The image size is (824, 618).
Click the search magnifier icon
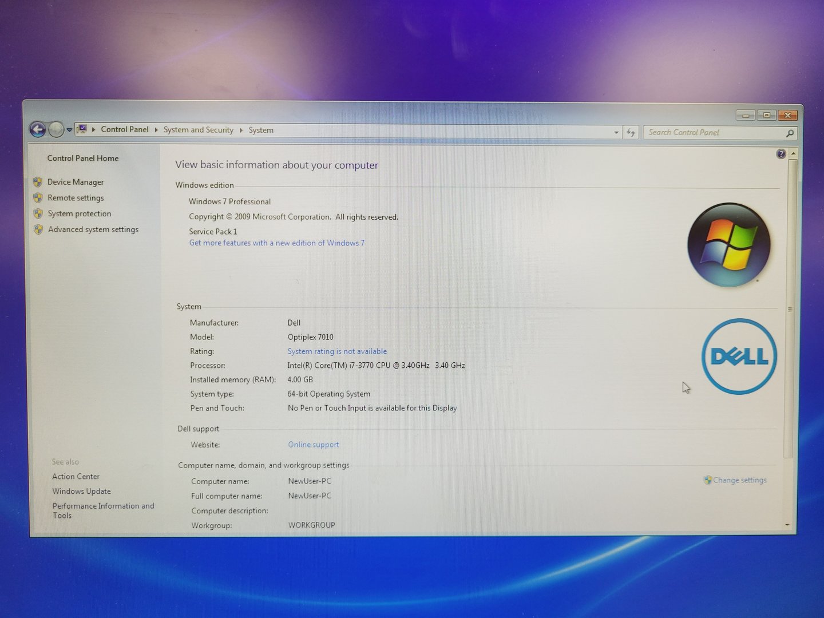point(790,133)
